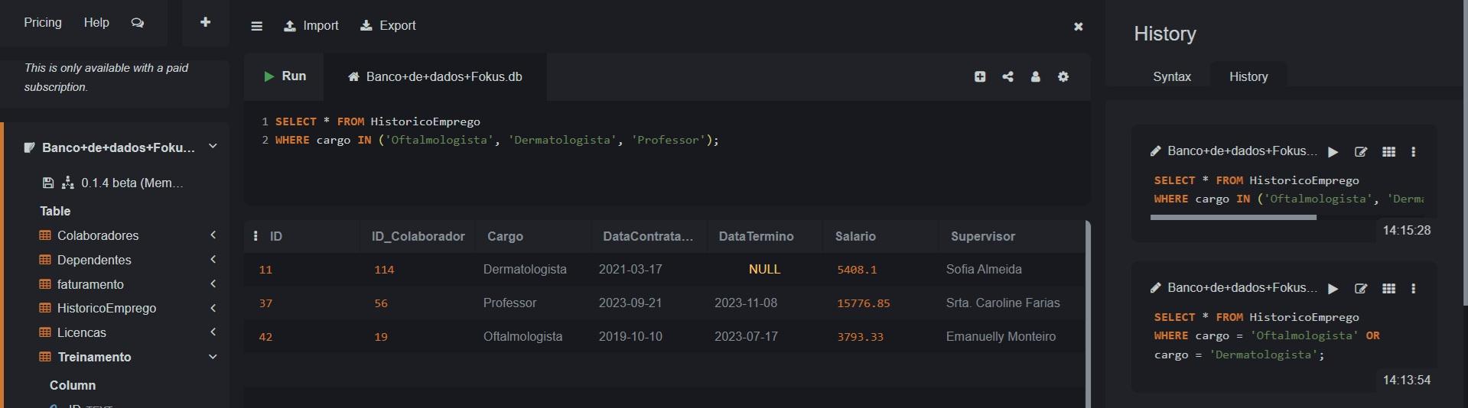Click the salary value 15776.85

click(x=864, y=303)
